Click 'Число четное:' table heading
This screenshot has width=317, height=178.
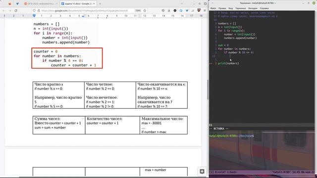pos(100,84)
